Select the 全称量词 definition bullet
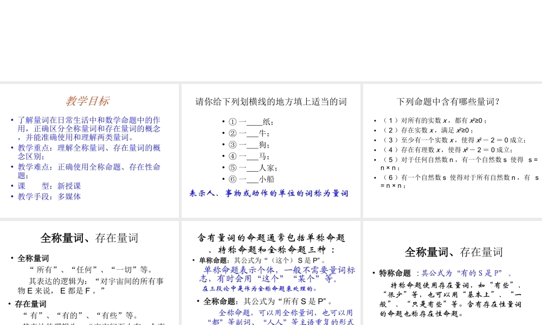 [x=34, y=258]
